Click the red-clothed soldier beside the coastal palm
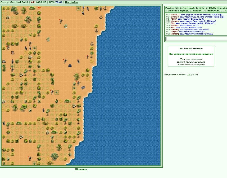The width and height of the screenshot is (227, 178). pyautogui.click(x=88, y=57)
